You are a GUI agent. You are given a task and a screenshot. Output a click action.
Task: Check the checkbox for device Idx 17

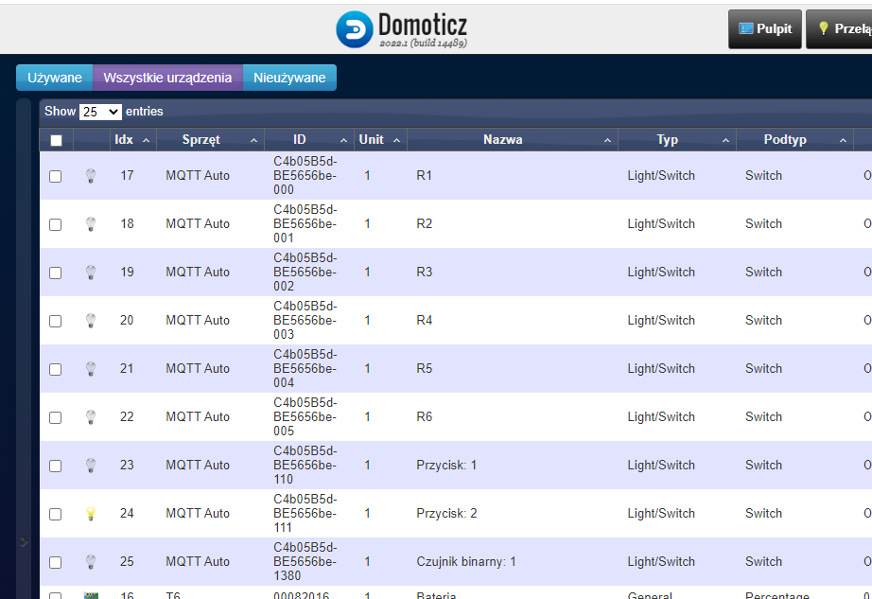click(x=55, y=176)
